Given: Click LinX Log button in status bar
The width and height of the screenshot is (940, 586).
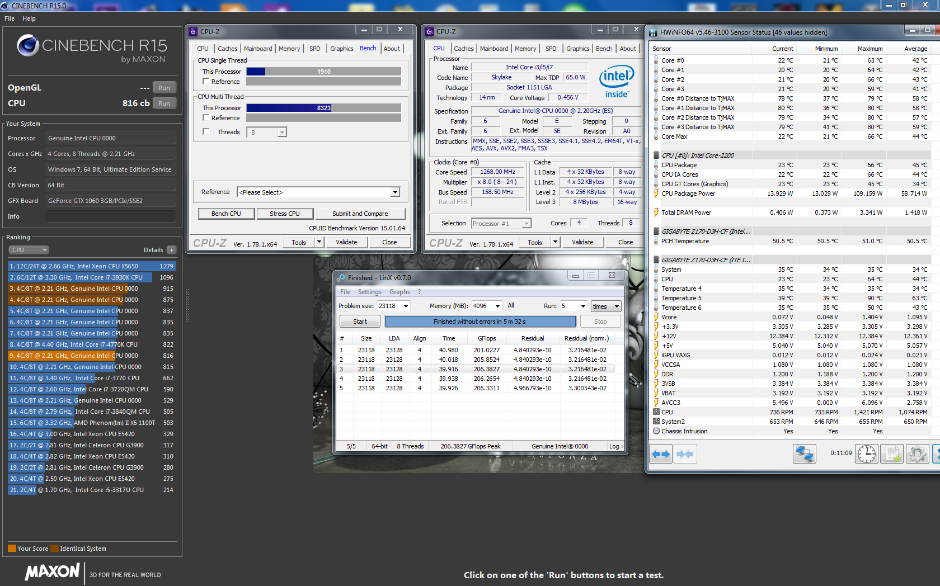Looking at the screenshot, I should pyautogui.click(x=615, y=446).
